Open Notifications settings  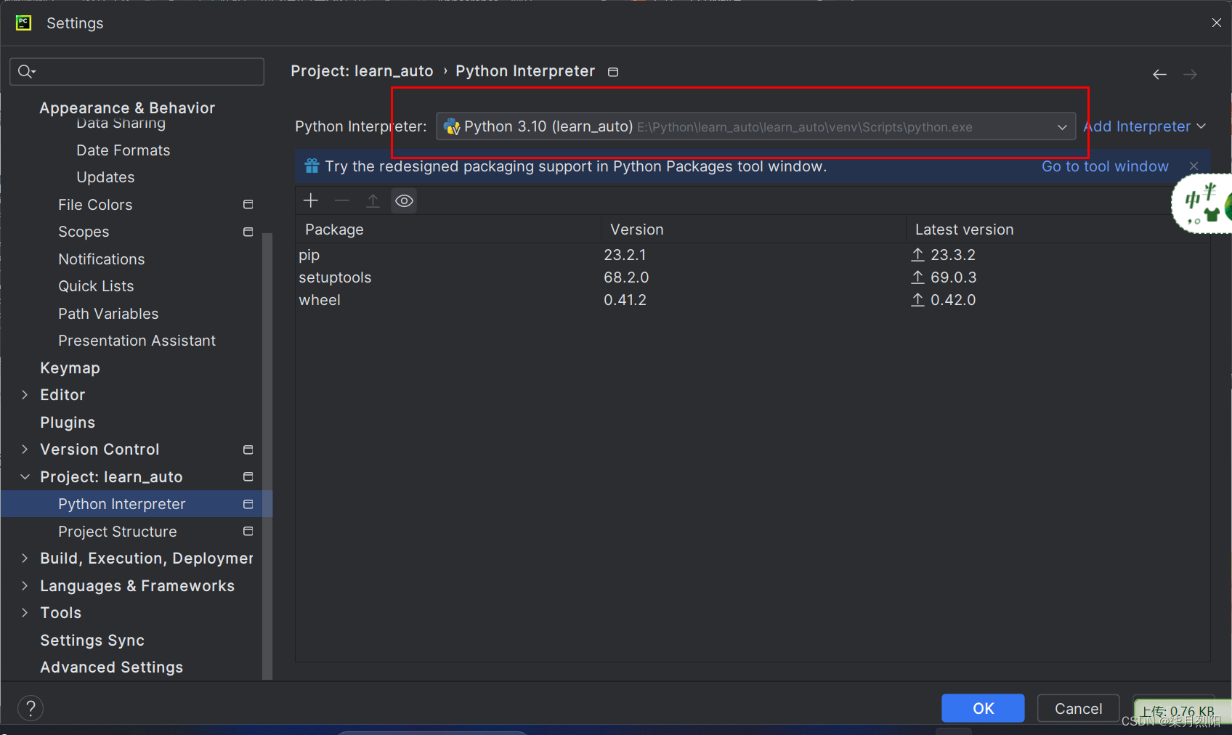[x=101, y=259]
